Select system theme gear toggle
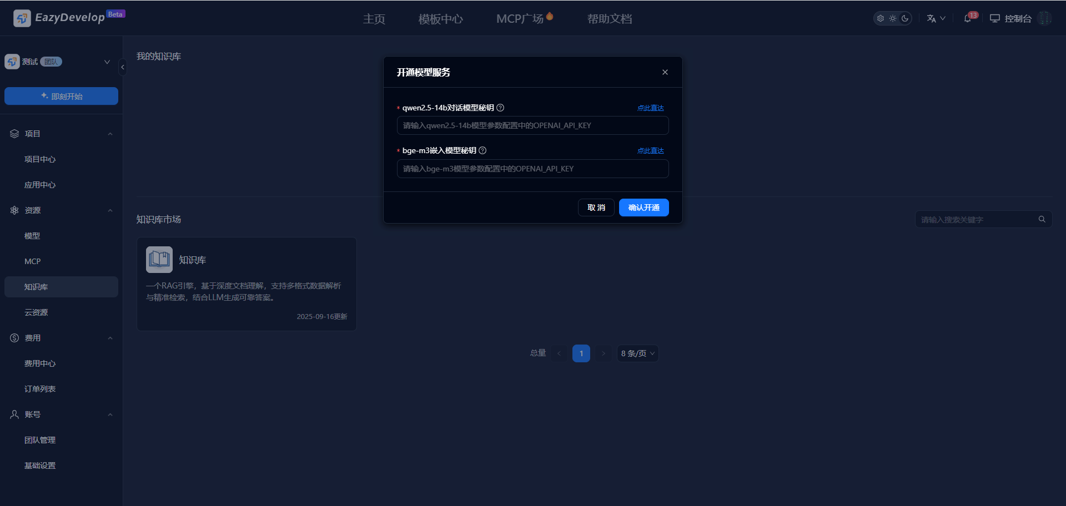Screen dimensions: 1066x506 coord(880,18)
